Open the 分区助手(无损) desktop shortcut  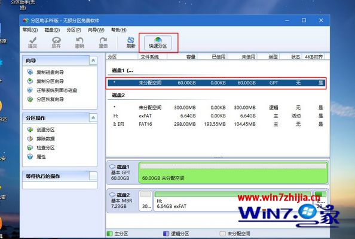tap(23, 5)
